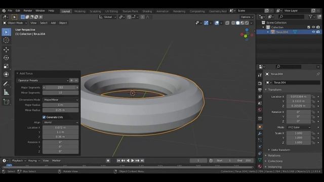Screen dimensions: 324x182
Task: Open the Object Data properties tab
Action: [x=260, y=160]
